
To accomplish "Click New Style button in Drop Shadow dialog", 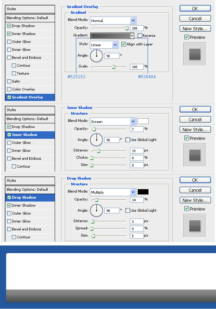I will pyautogui.click(x=195, y=200).
